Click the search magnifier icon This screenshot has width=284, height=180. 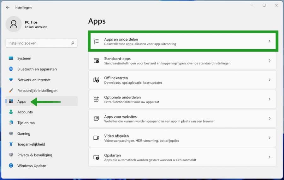pyautogui.click(x=73, y=43)
